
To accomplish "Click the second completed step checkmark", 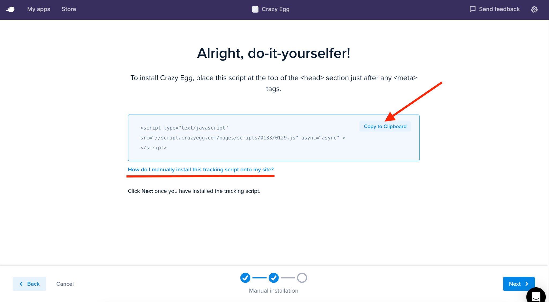I will tap(274, 278).
